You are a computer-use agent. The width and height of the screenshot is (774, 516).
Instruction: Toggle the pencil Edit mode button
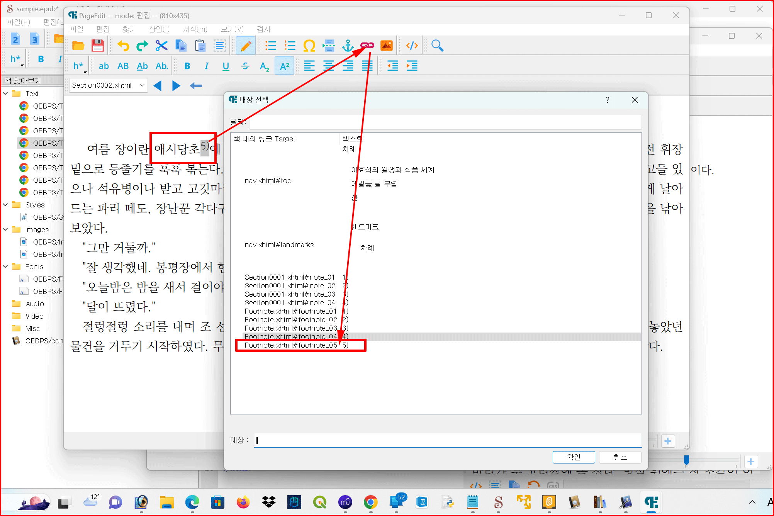pyautogui.click(x=246, y=46)
